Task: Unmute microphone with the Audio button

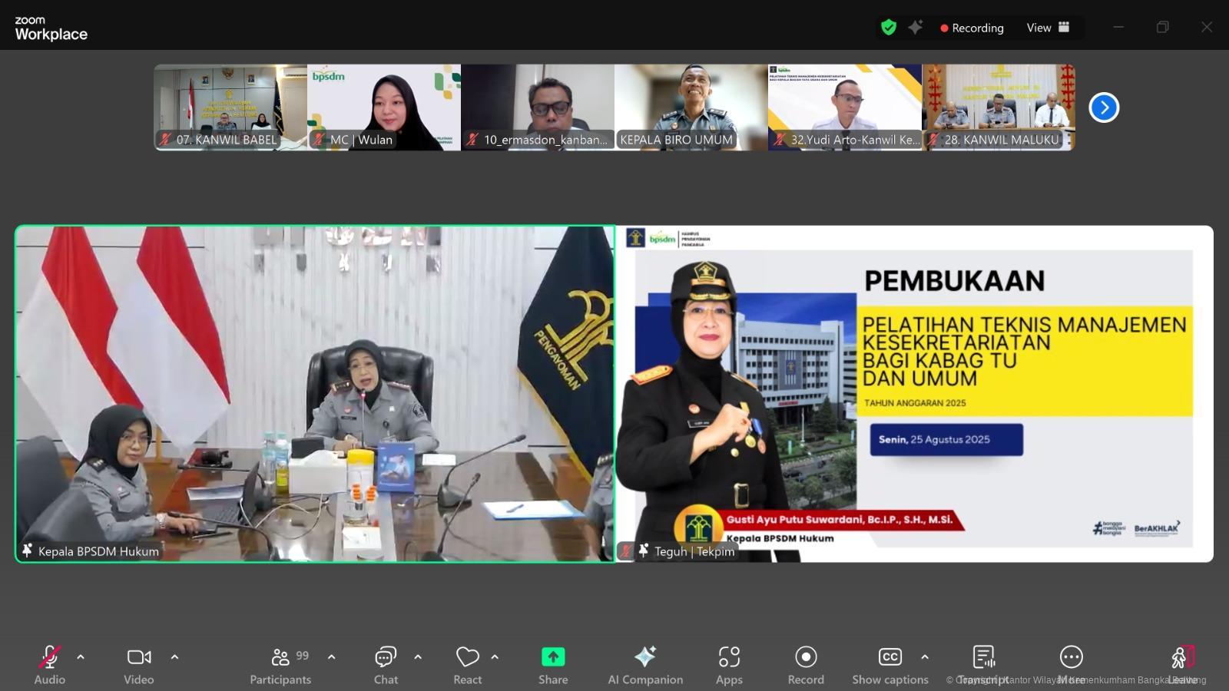Action: [49, 664]
